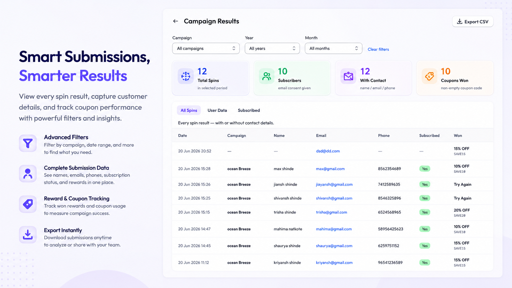Image resolution: width=512 pixels, height=288 pixels.
Task: Click the With Contact envelope icon
Action: pos(348,76)
